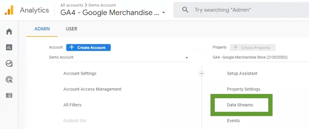The height and width of the screenshot is (129, 309).
Task: Click the search magnifier icon
Action: point(185,10)
